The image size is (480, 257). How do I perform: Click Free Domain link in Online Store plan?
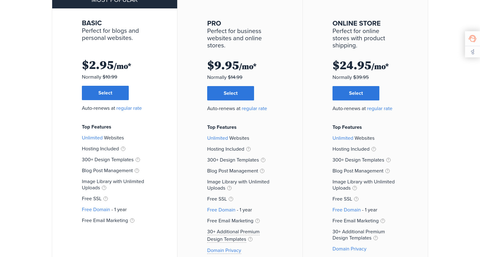[347, 210]
